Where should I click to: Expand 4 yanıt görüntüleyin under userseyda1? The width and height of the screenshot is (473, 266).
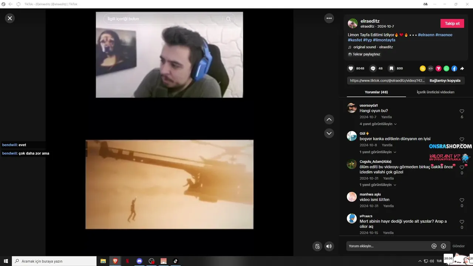pyautogui.click(x=378, y=124)
